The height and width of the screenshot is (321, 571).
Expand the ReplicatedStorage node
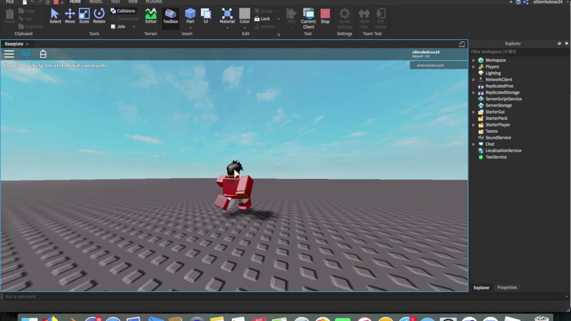tap(474, 93)
